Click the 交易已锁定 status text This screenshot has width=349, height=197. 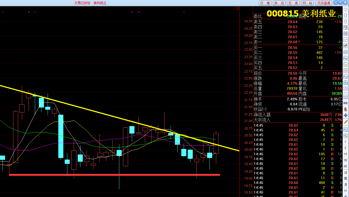coord(82,3)
